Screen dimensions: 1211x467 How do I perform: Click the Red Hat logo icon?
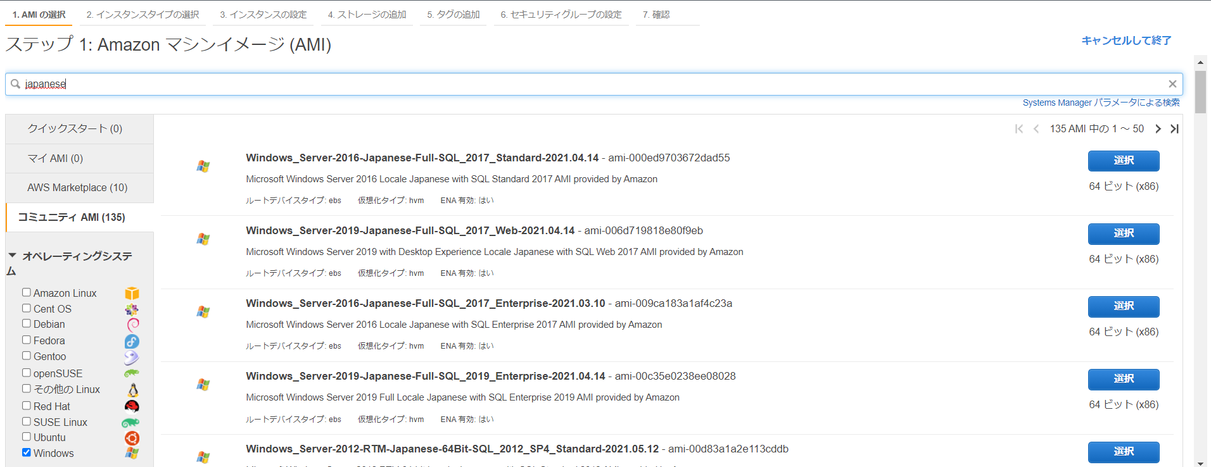coord(132,406)
